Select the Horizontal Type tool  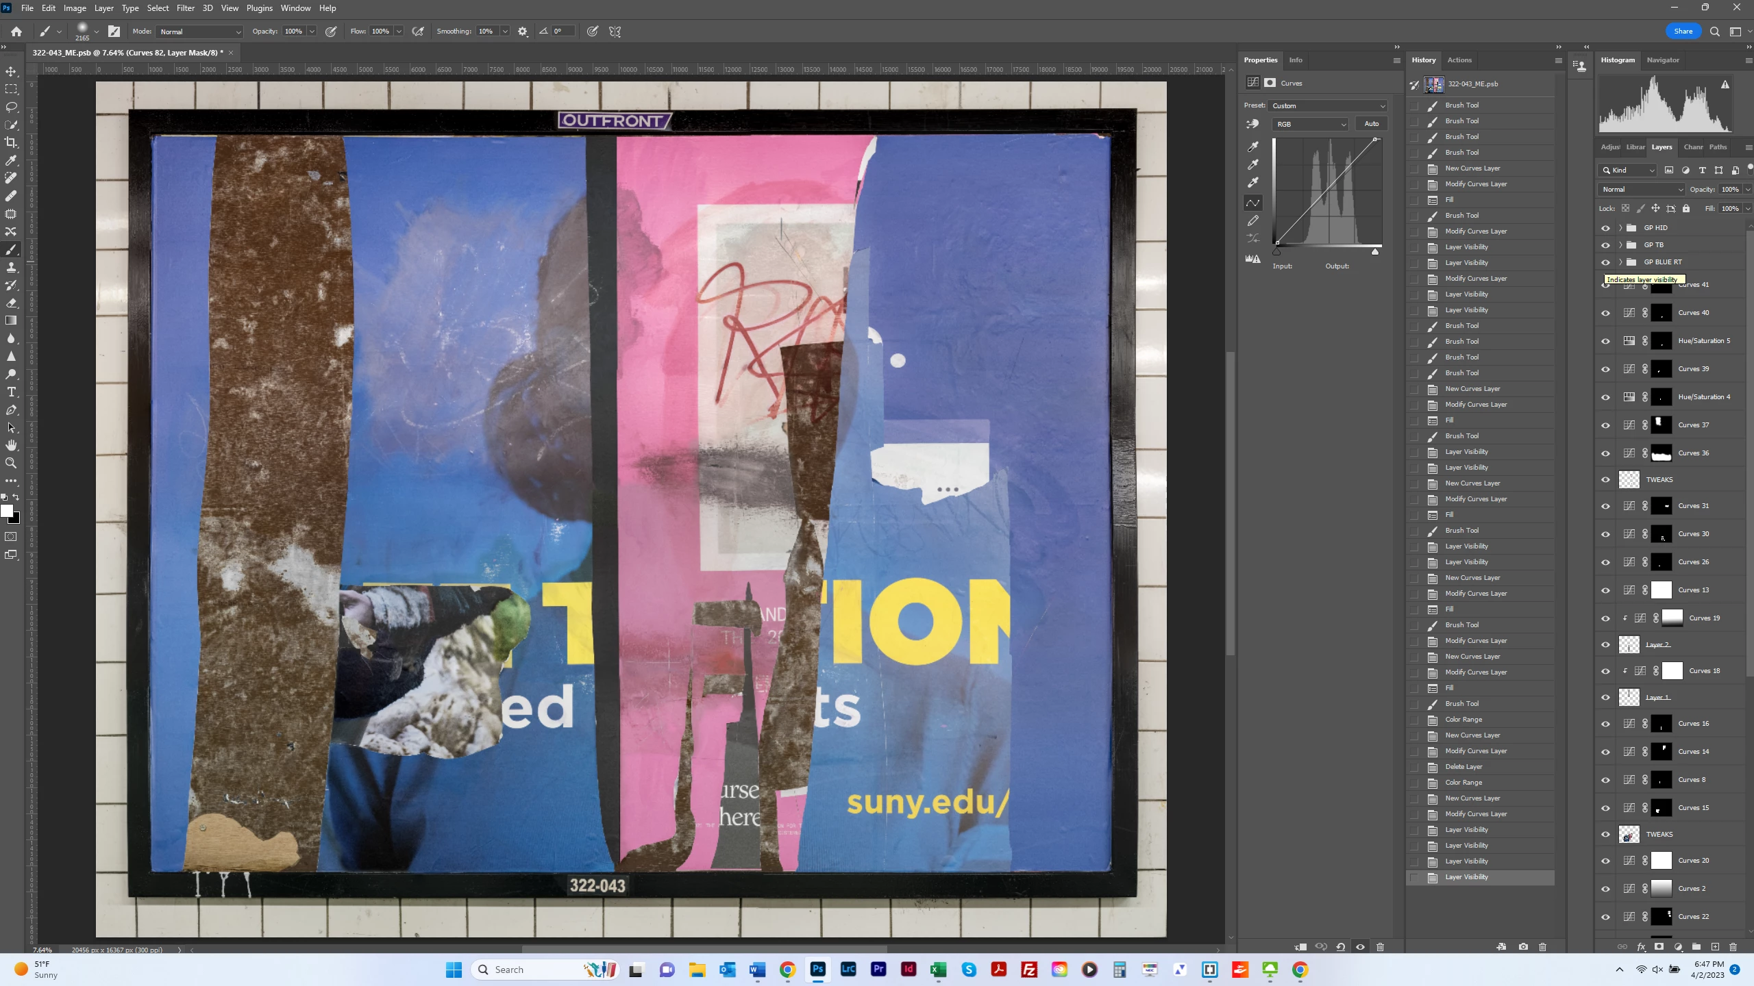[x=11, y=392]
